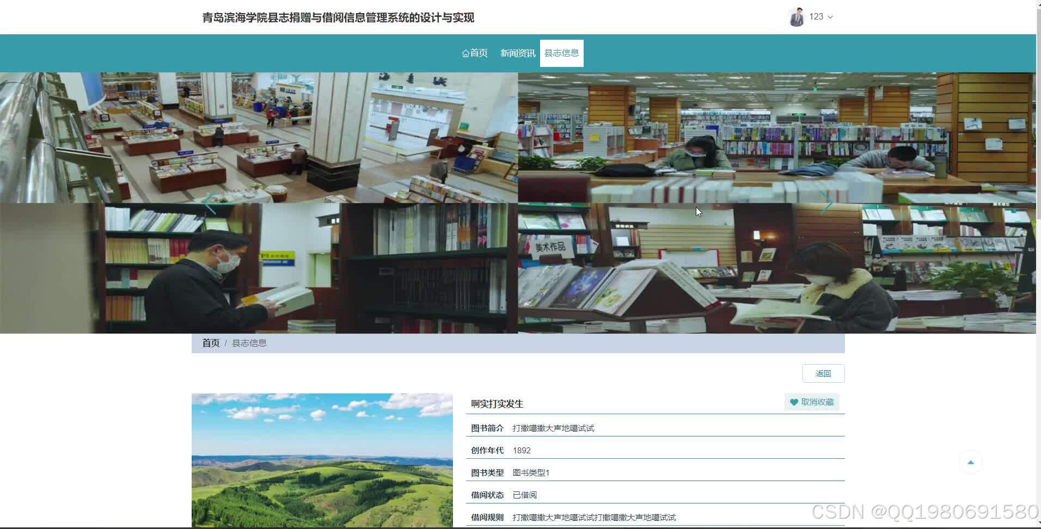This screenshot has width=1041, height=529.
Task: Select the 县志信息 tab
Action: (x=561, y=53)
